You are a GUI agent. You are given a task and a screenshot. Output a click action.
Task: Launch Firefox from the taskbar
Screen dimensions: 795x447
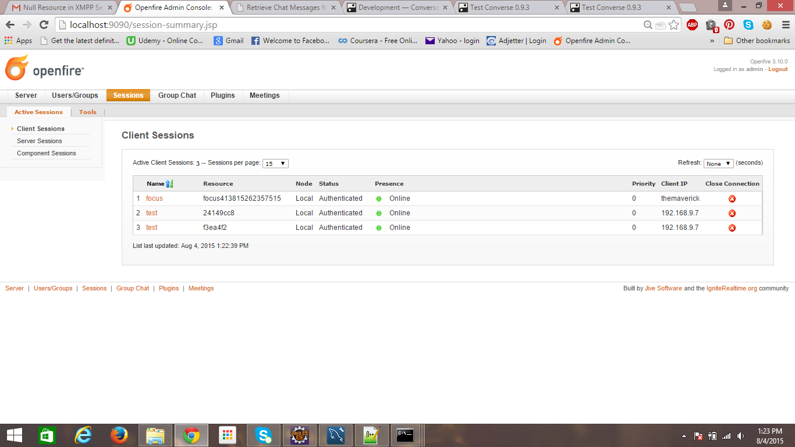pyautogui.click(x=119, y=435)
